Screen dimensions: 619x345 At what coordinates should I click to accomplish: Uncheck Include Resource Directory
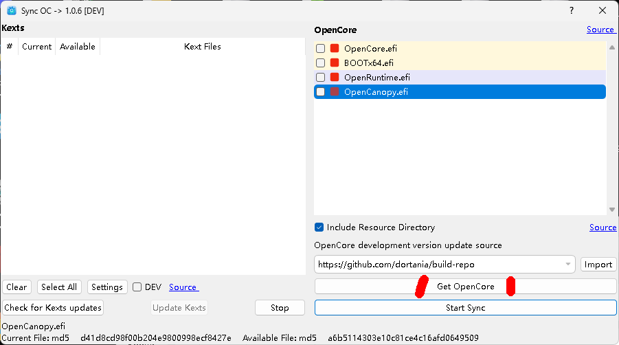tap(319, 227)
